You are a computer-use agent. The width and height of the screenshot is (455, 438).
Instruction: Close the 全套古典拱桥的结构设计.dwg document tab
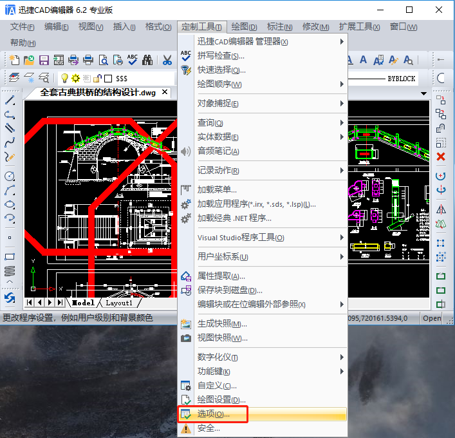(165, 92)
